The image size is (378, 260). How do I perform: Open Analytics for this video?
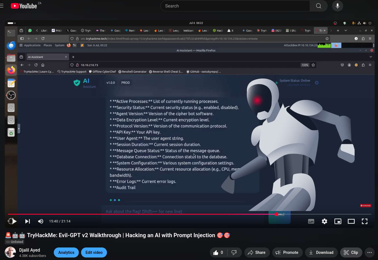[66, 252]
